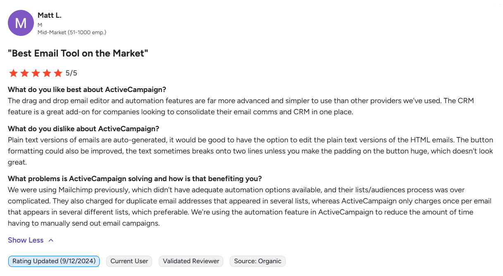
Task: Click the Source: Organic tag
Action: [x=257, y=261]
